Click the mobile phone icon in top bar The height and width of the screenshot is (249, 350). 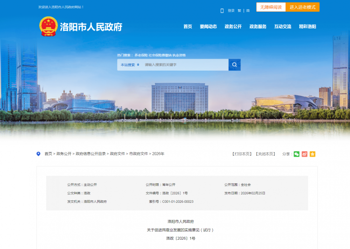point(222,10)
